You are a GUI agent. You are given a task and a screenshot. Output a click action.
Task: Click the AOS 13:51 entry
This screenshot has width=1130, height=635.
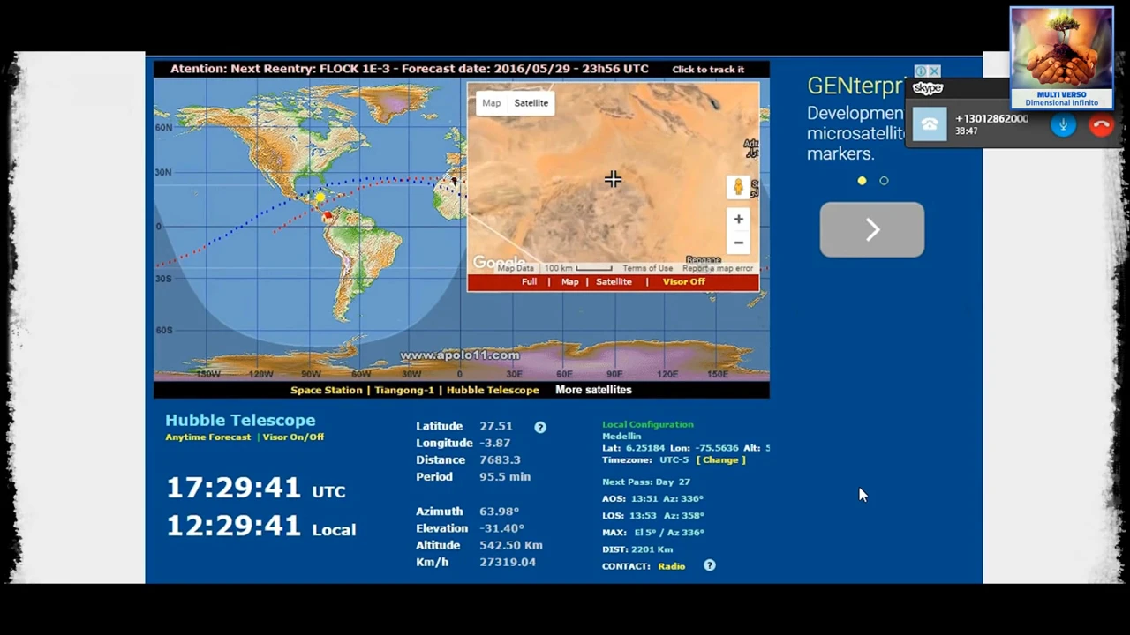coord(652,499)
